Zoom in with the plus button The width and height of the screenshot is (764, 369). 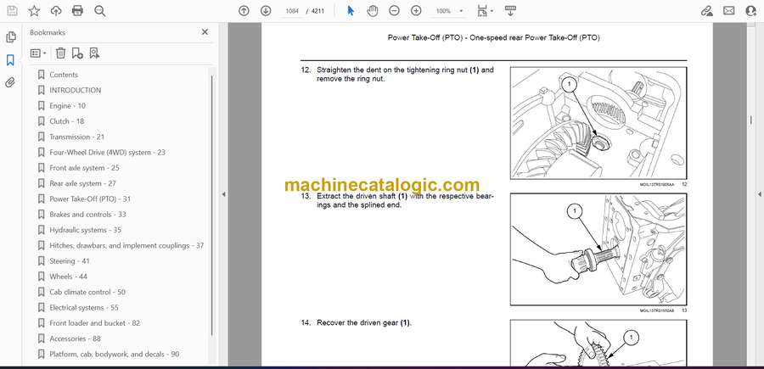(x=416, y=11)
